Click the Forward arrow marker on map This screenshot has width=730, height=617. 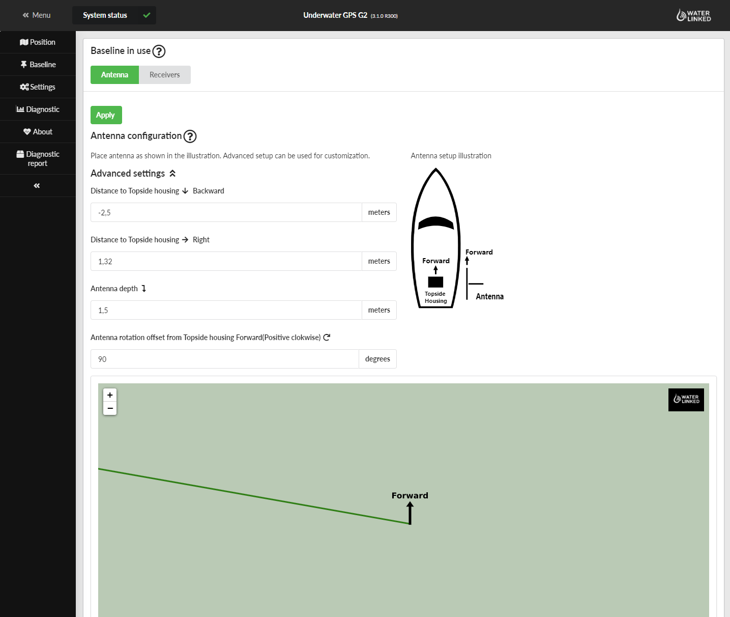[x=410, y=513]
